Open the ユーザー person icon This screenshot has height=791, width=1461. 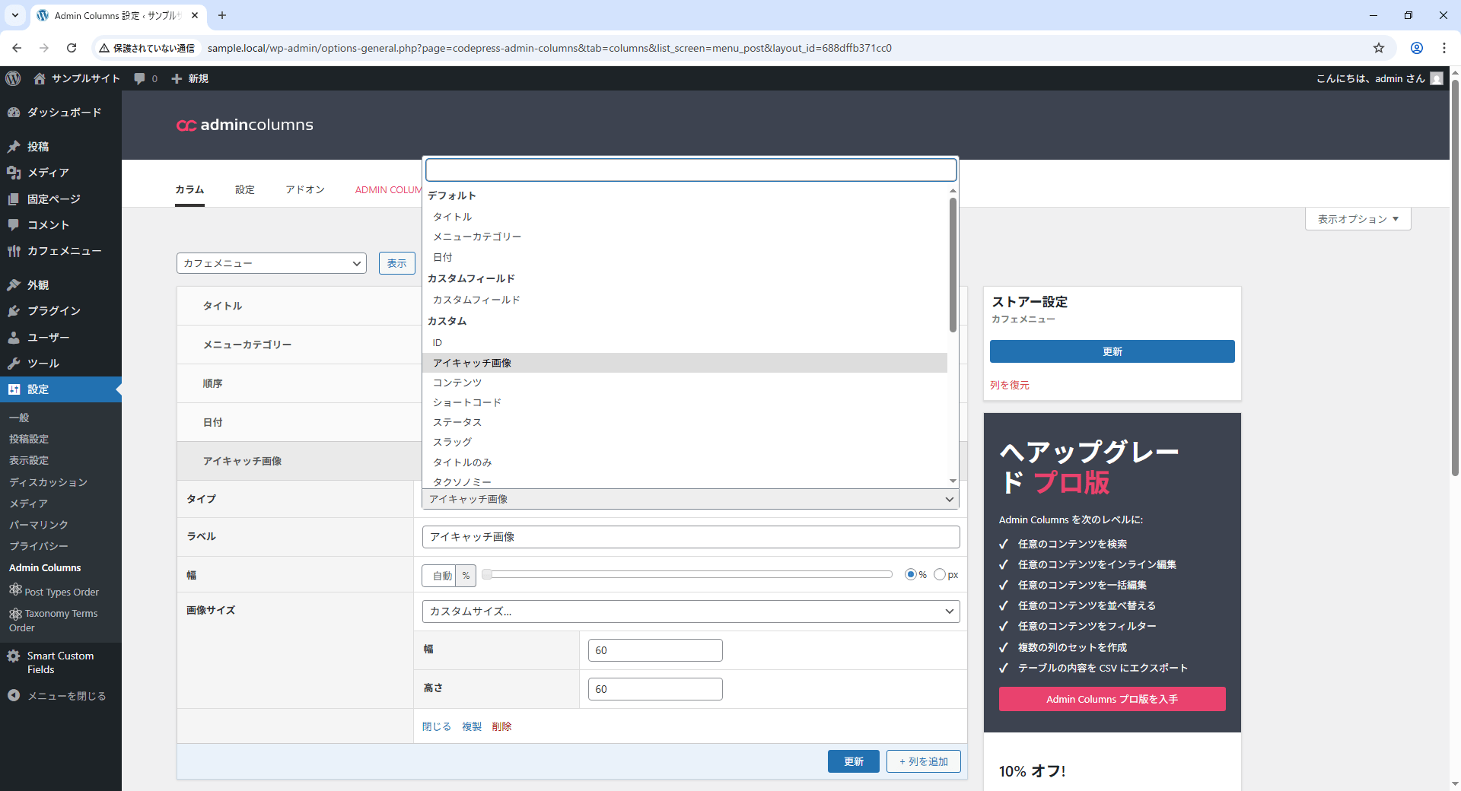14,338
